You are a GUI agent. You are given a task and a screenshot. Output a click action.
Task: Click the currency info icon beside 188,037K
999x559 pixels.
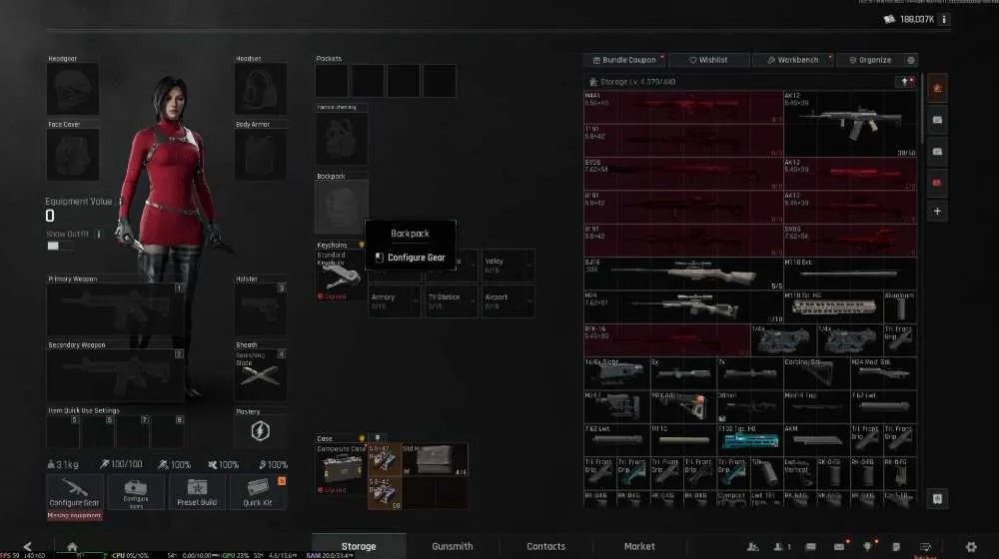[x=944, y=19]
